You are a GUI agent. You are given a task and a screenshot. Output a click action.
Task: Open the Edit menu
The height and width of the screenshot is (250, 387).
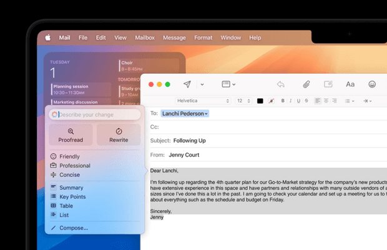[x=100, y=37]
